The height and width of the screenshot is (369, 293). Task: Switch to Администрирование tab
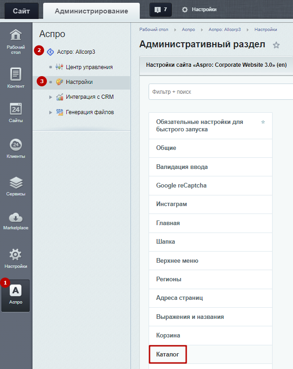[x=91, y=11]
